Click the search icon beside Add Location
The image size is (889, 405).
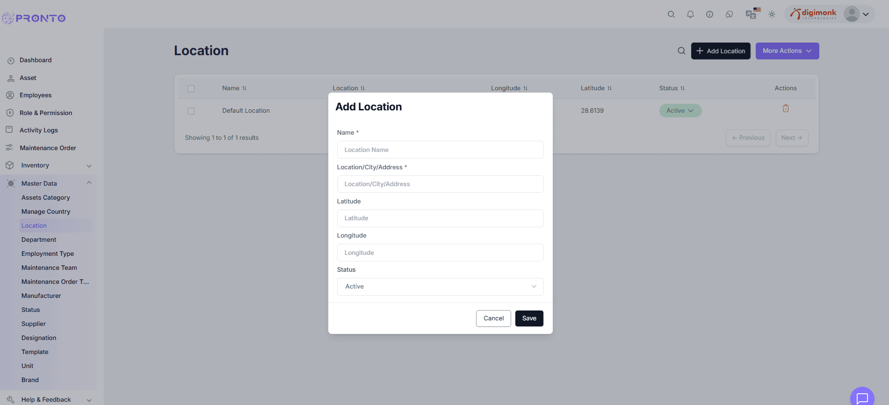click(681, 51)
